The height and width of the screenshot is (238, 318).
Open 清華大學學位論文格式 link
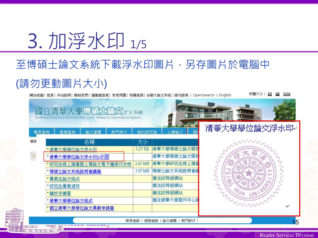point(71,201)
